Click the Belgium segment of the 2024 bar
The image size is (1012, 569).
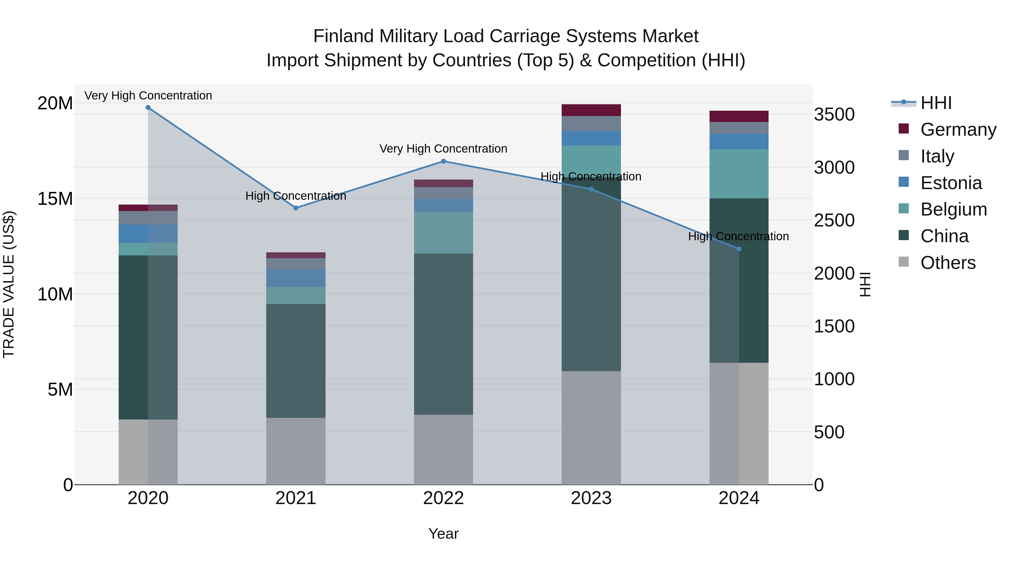coord(739,174)
